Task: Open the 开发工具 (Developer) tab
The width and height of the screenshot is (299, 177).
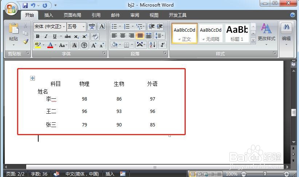Action: tap(177, 15)
